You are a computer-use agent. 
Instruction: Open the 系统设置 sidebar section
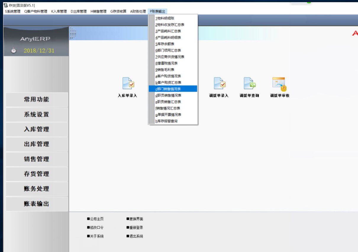pyautogui.click(x=36, y=115)
